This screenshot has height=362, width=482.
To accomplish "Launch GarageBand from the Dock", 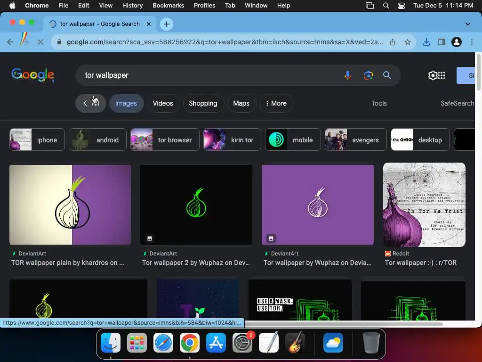I will [295, 343].
